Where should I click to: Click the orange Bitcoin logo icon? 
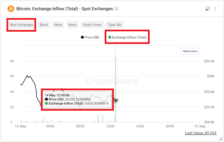11,9
